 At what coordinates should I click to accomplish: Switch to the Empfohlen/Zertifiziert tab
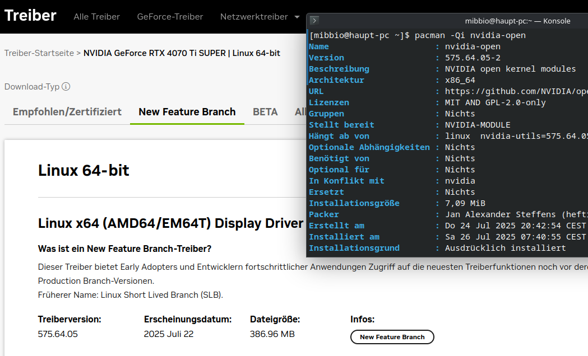[67, 112]
